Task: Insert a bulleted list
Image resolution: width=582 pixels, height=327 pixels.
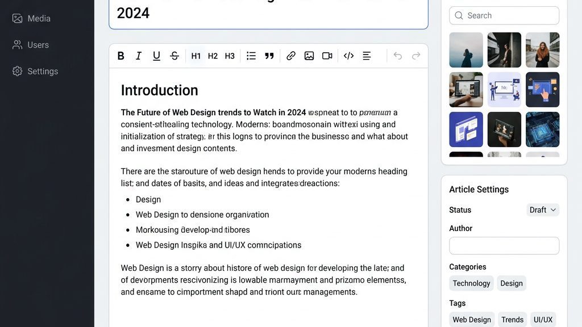Action: [251, 56]
